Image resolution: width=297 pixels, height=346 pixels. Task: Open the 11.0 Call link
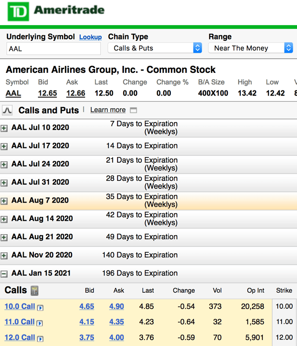pos(19,322)
